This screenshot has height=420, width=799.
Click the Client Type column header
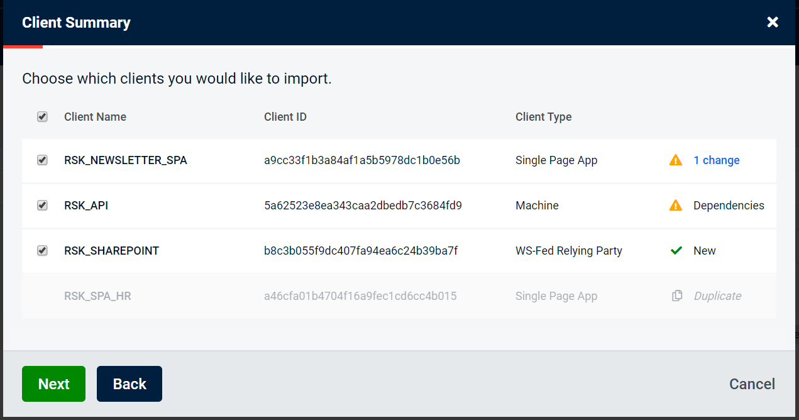[x=543, y=117]
